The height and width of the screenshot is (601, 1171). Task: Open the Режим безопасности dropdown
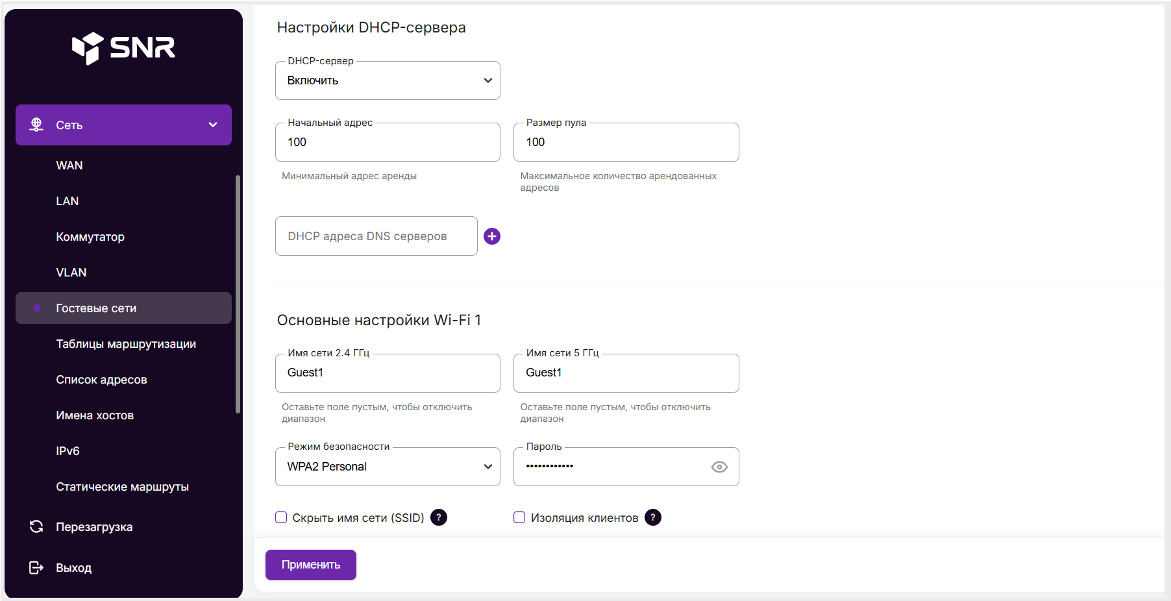point(388,467)
